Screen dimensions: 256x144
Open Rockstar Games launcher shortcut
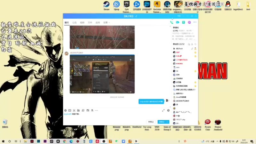(x=157, y=7)
